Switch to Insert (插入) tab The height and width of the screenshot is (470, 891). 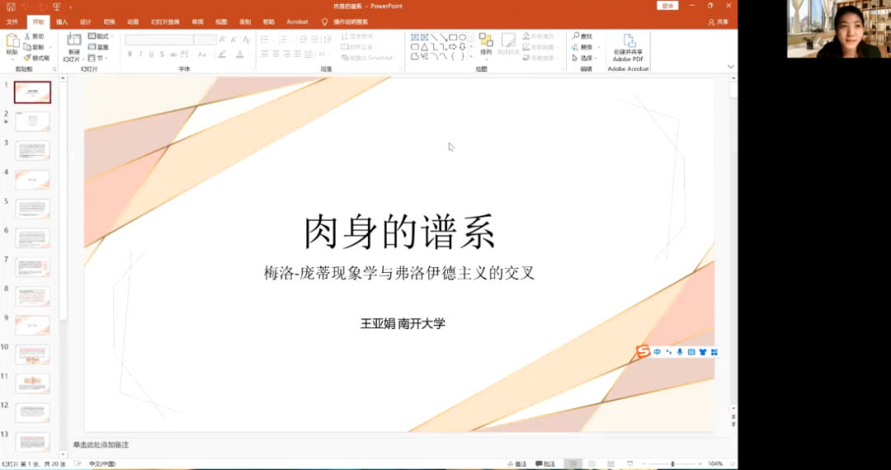pyautogui.click(x=62, y=22)
